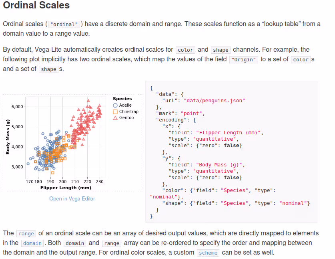Click the domain code tag after "Both"
Viewport: 335px width, 259px height.
click(74, 243)
